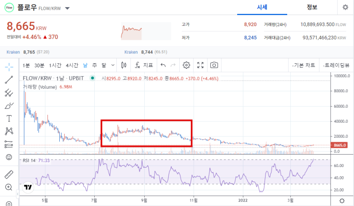Expand more time interval options

113,66
